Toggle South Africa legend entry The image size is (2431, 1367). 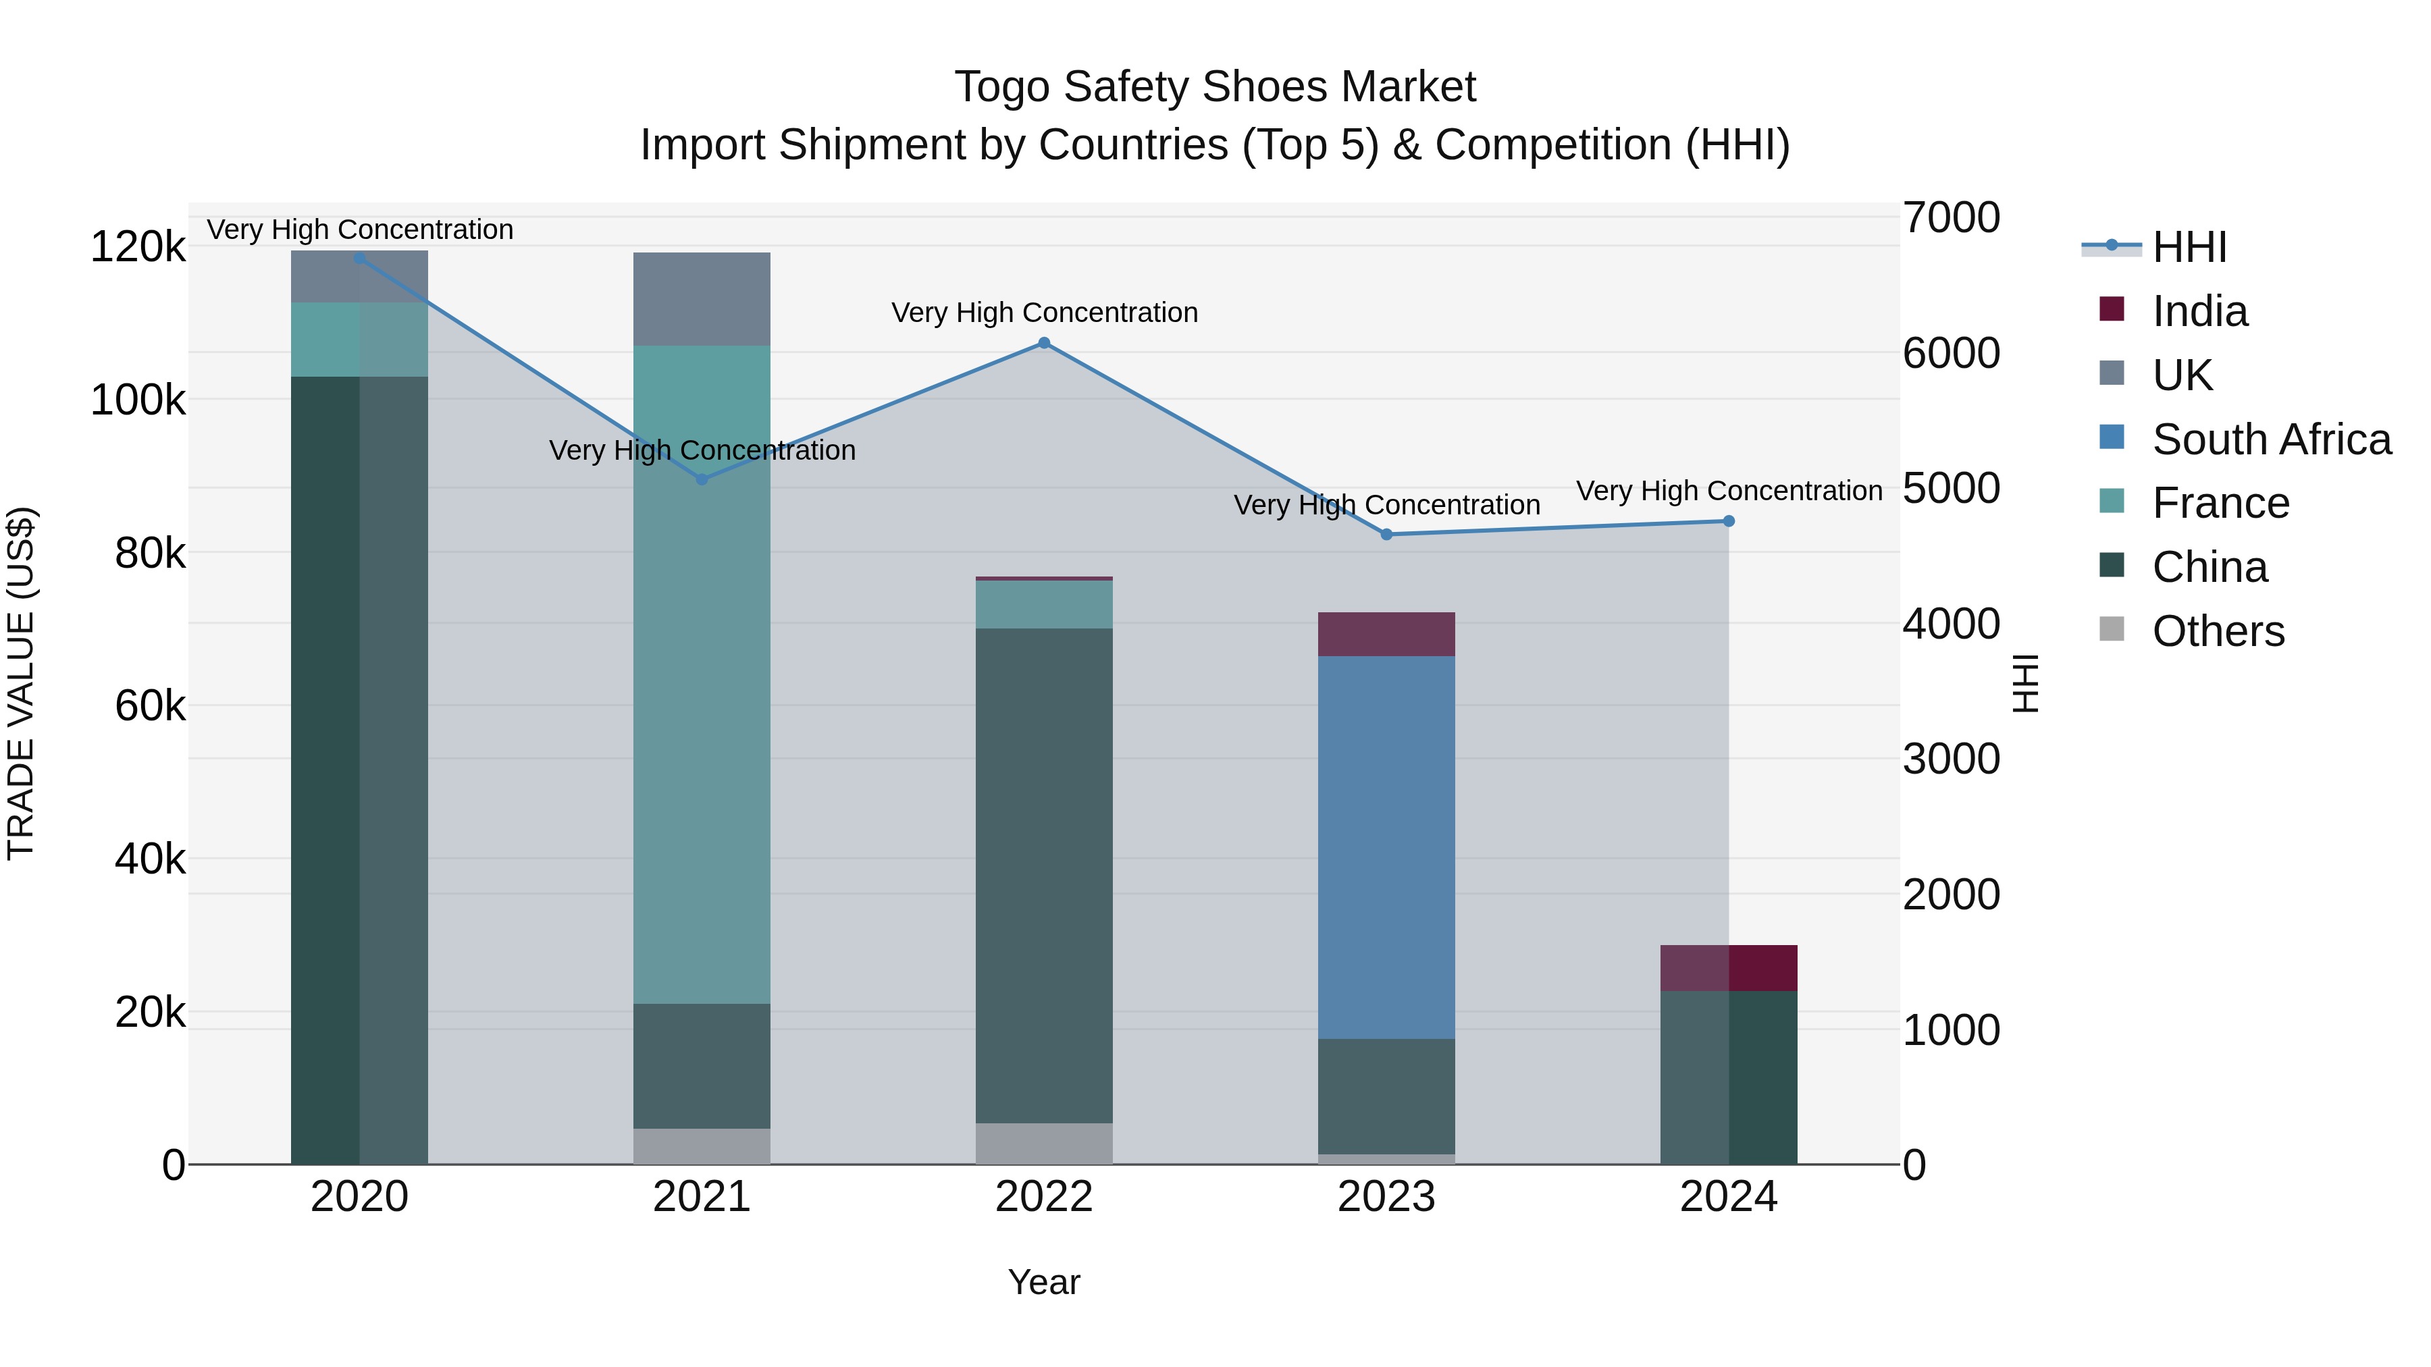coord(2246,439)
